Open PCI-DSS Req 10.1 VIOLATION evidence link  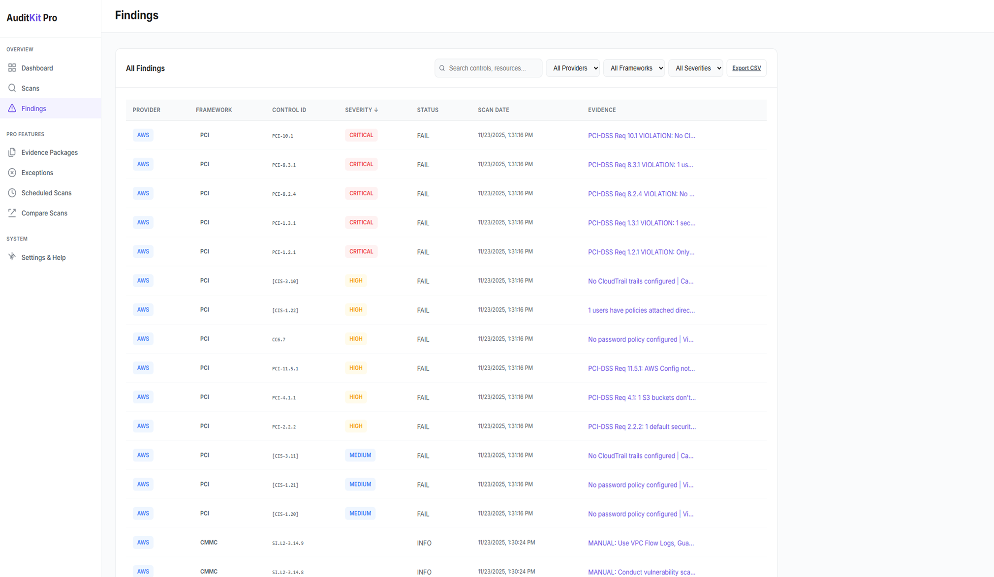[641, 136]
